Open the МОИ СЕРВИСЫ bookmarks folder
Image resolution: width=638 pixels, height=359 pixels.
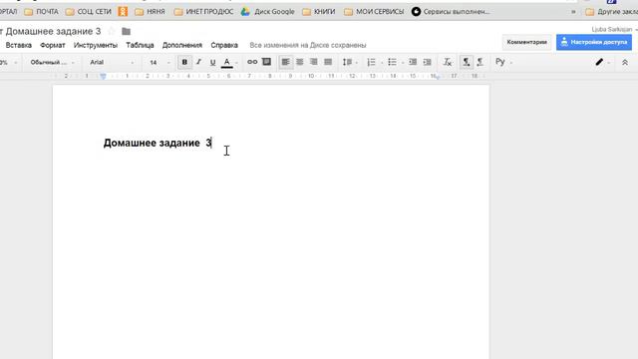point(375,12)
